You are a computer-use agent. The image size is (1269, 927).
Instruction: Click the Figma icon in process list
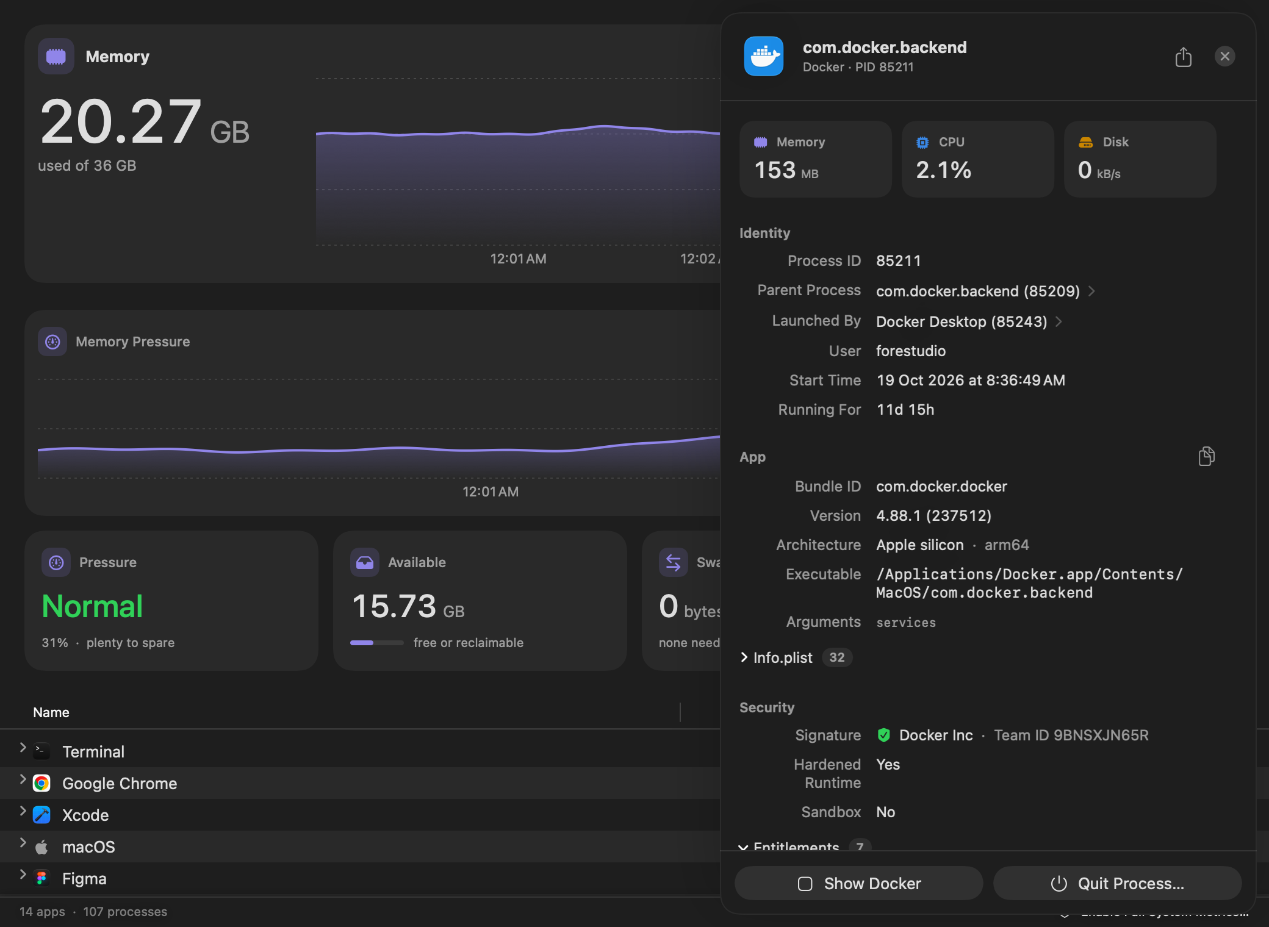coord(41,878)
